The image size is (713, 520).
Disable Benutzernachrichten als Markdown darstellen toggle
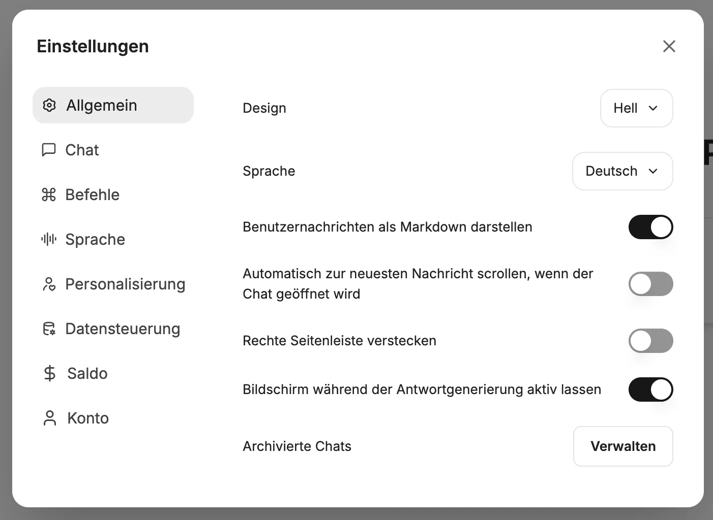(x=650, y=227)
